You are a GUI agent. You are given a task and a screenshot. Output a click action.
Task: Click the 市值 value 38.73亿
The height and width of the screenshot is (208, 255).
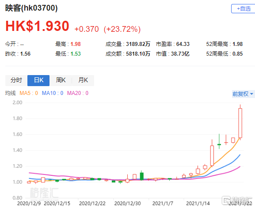click(x=180, y=54)
